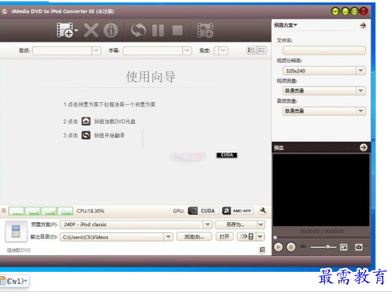Screen dimensions: 392x296
Task: Click the preview play button
Action: (x=278, y=247)
